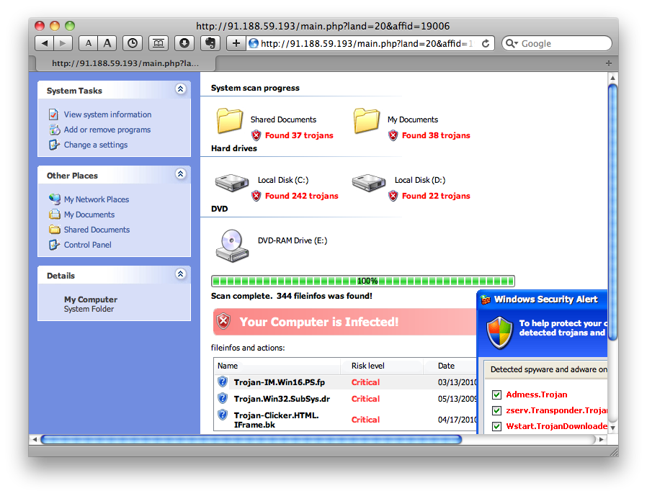Click the Shared Documents folder icon in scan area
Screen dimensions: 647x496
(x=229, y=120)
